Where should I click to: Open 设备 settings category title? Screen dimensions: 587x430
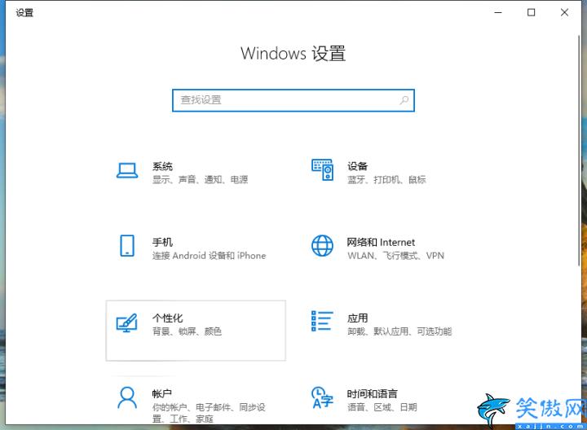click(358, 166)
